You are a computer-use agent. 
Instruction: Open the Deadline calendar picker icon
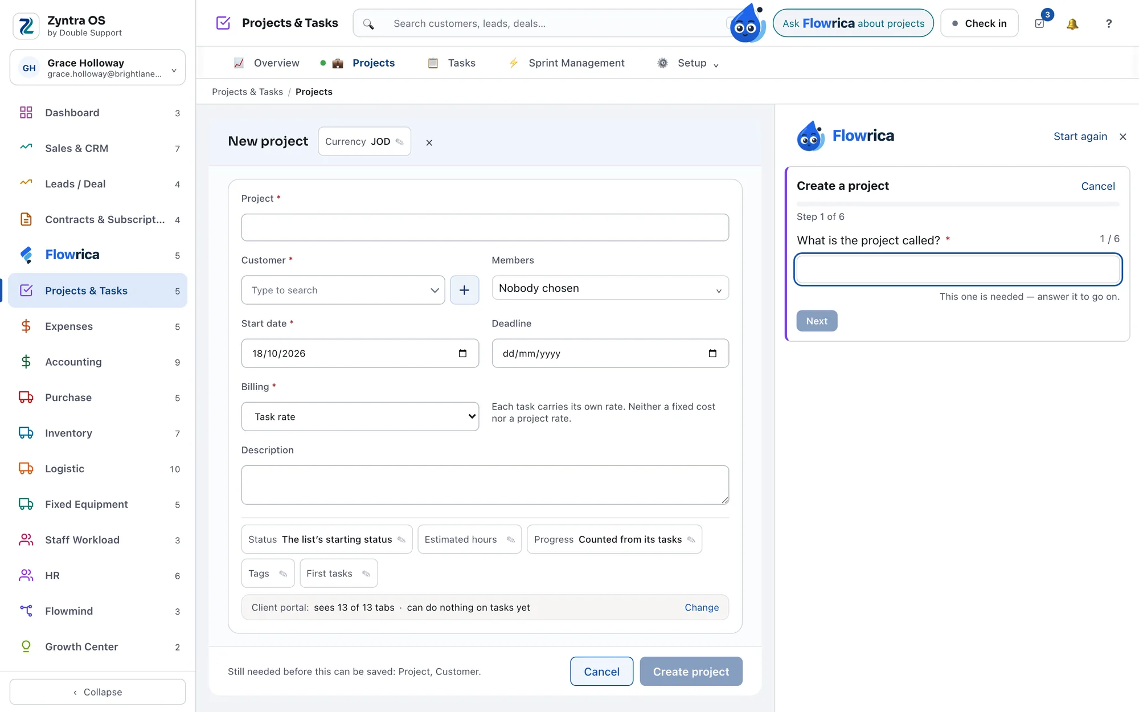(712, 353)
